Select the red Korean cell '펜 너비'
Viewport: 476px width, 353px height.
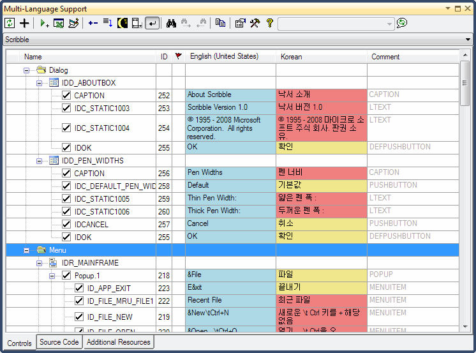pyautogui.click(x=322, y=173)
